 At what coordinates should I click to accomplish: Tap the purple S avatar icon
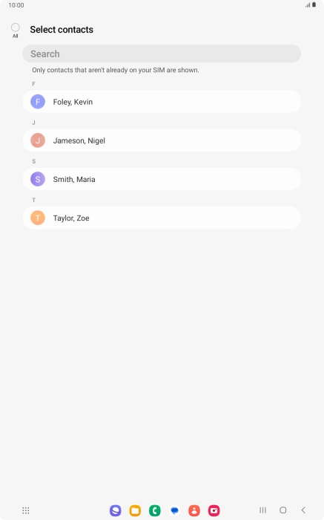(38, 179)
